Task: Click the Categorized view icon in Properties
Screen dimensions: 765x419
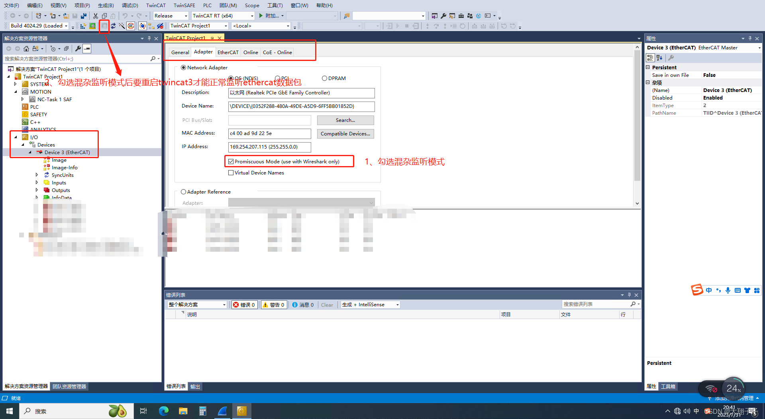Action: [650, 58]
